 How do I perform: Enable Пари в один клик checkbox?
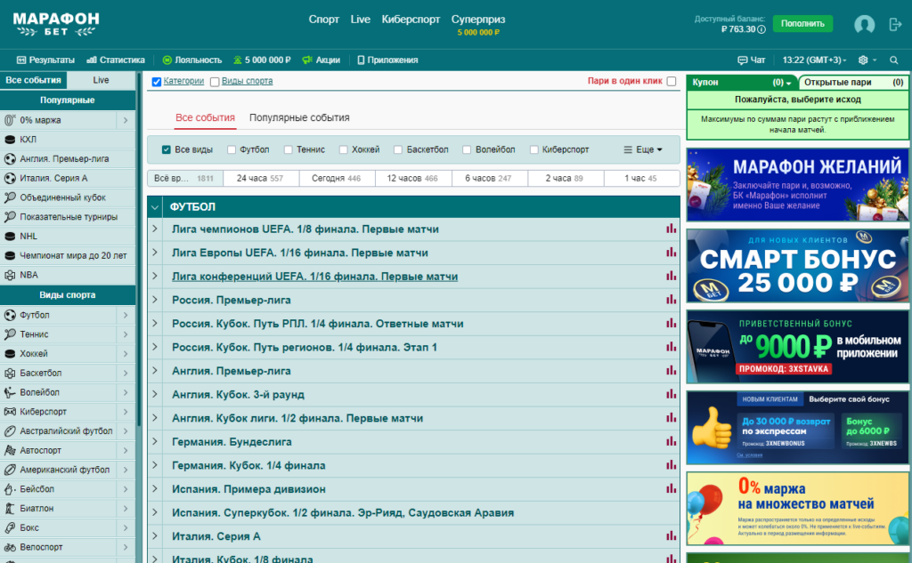pos(672,81)
